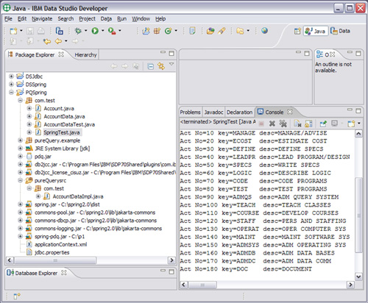
Task: Toggle Link with Editor in Package Explorer
Action: [161, 66]
